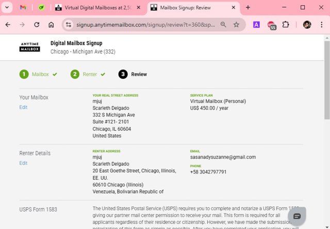Open Chrome's three-dot menu
Viewport: 330px width, 229px height.
tap(321, 25)
